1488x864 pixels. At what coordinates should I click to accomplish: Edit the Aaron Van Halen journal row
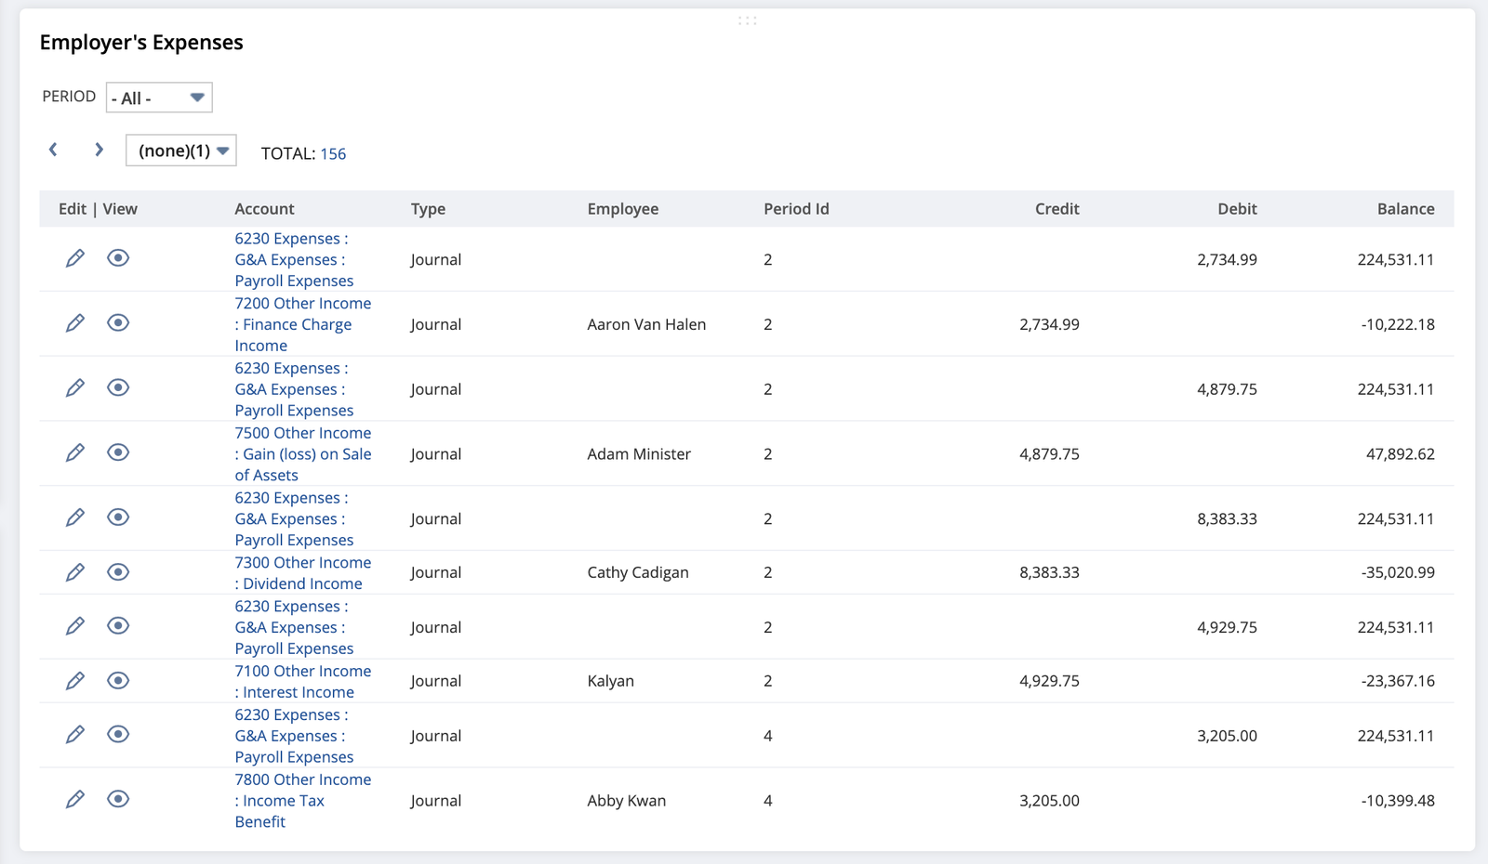[75, 323]
